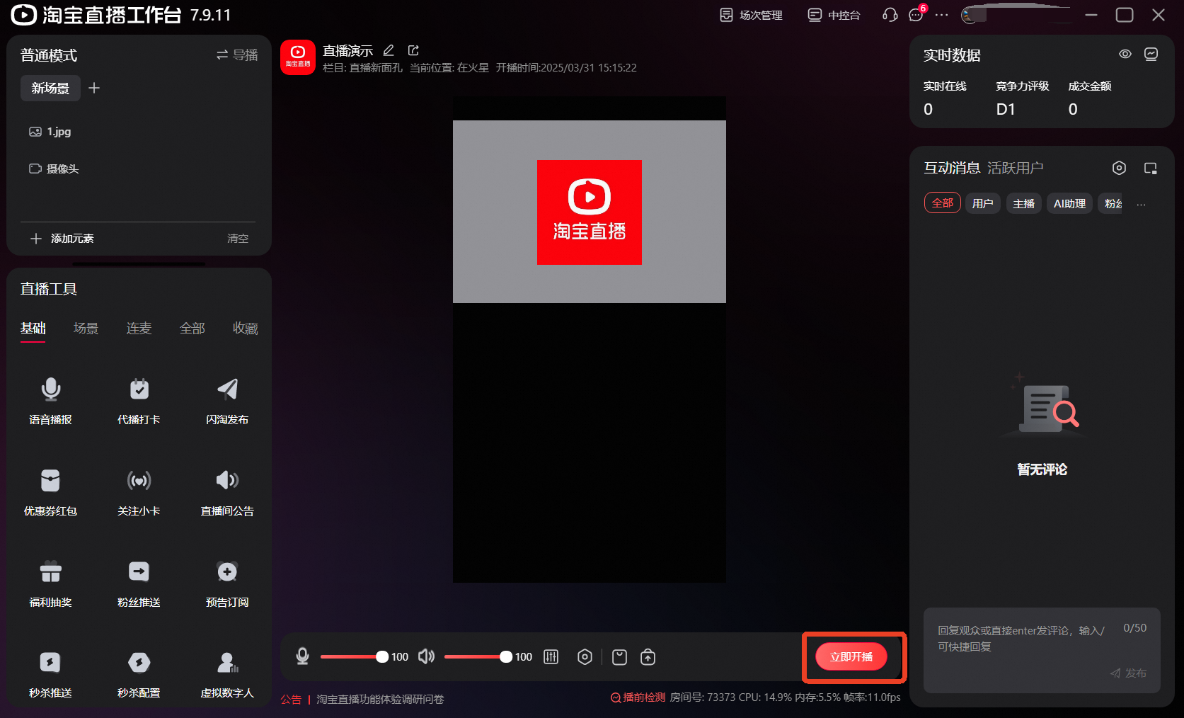Switch to the 全部 tools tab
1184x718 pixels.
[x=192, y=328]
